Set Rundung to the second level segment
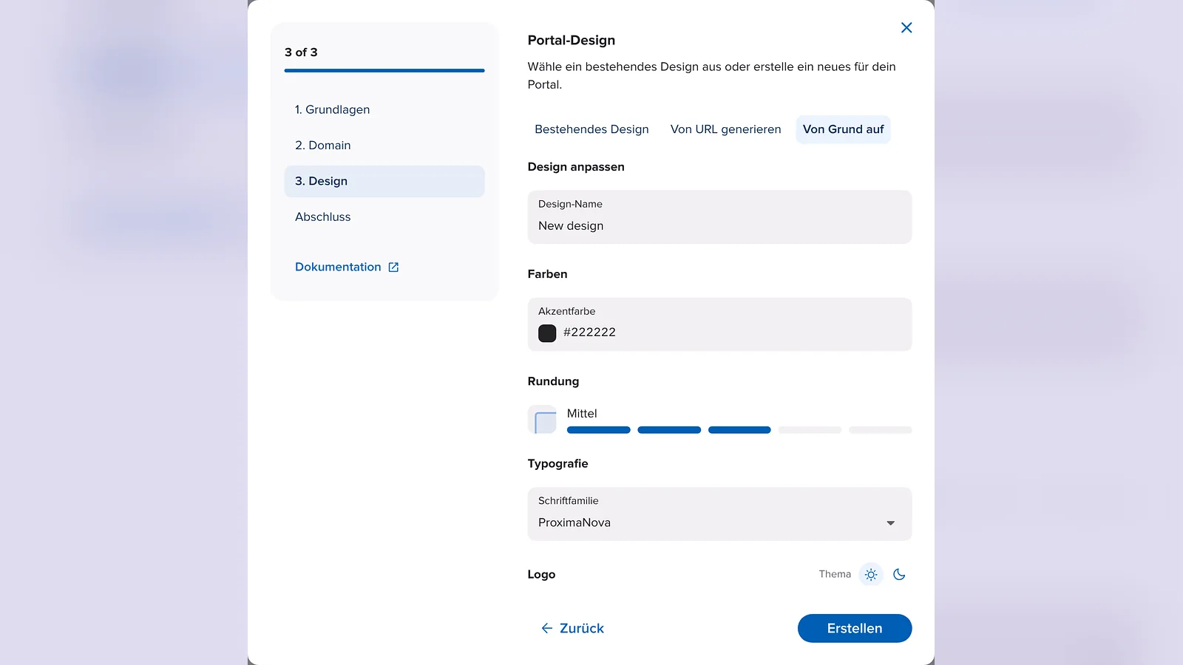 click(669, 430)
